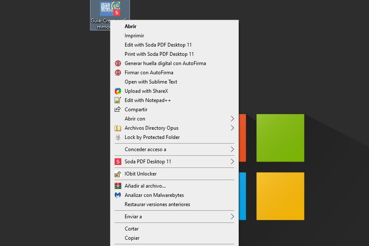Click the Protected Folder lock icon
Image resolution: width=369 pixels, height=246 pixels.
coord(118,137)
